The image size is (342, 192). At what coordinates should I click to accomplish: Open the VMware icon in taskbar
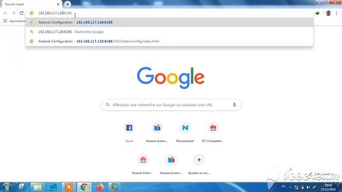(114, 187)
